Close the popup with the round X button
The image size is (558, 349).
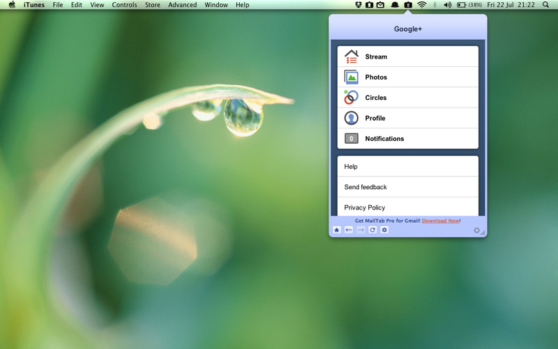coord(477,230)
